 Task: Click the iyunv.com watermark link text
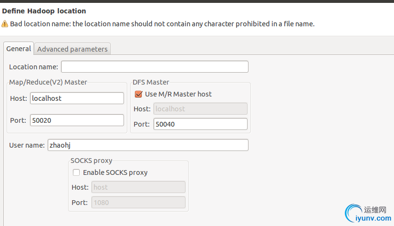pos(373,218)
